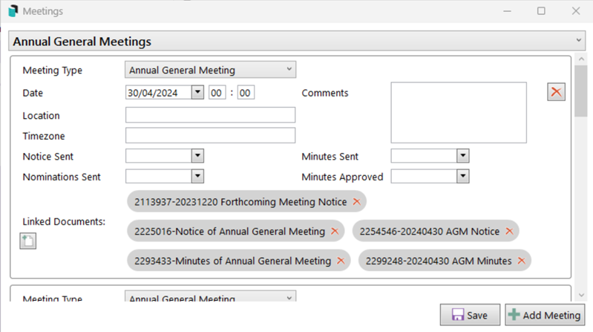This screenshot has width=593, height=332.
Task: Click the Save button
Action: [470, 315]
